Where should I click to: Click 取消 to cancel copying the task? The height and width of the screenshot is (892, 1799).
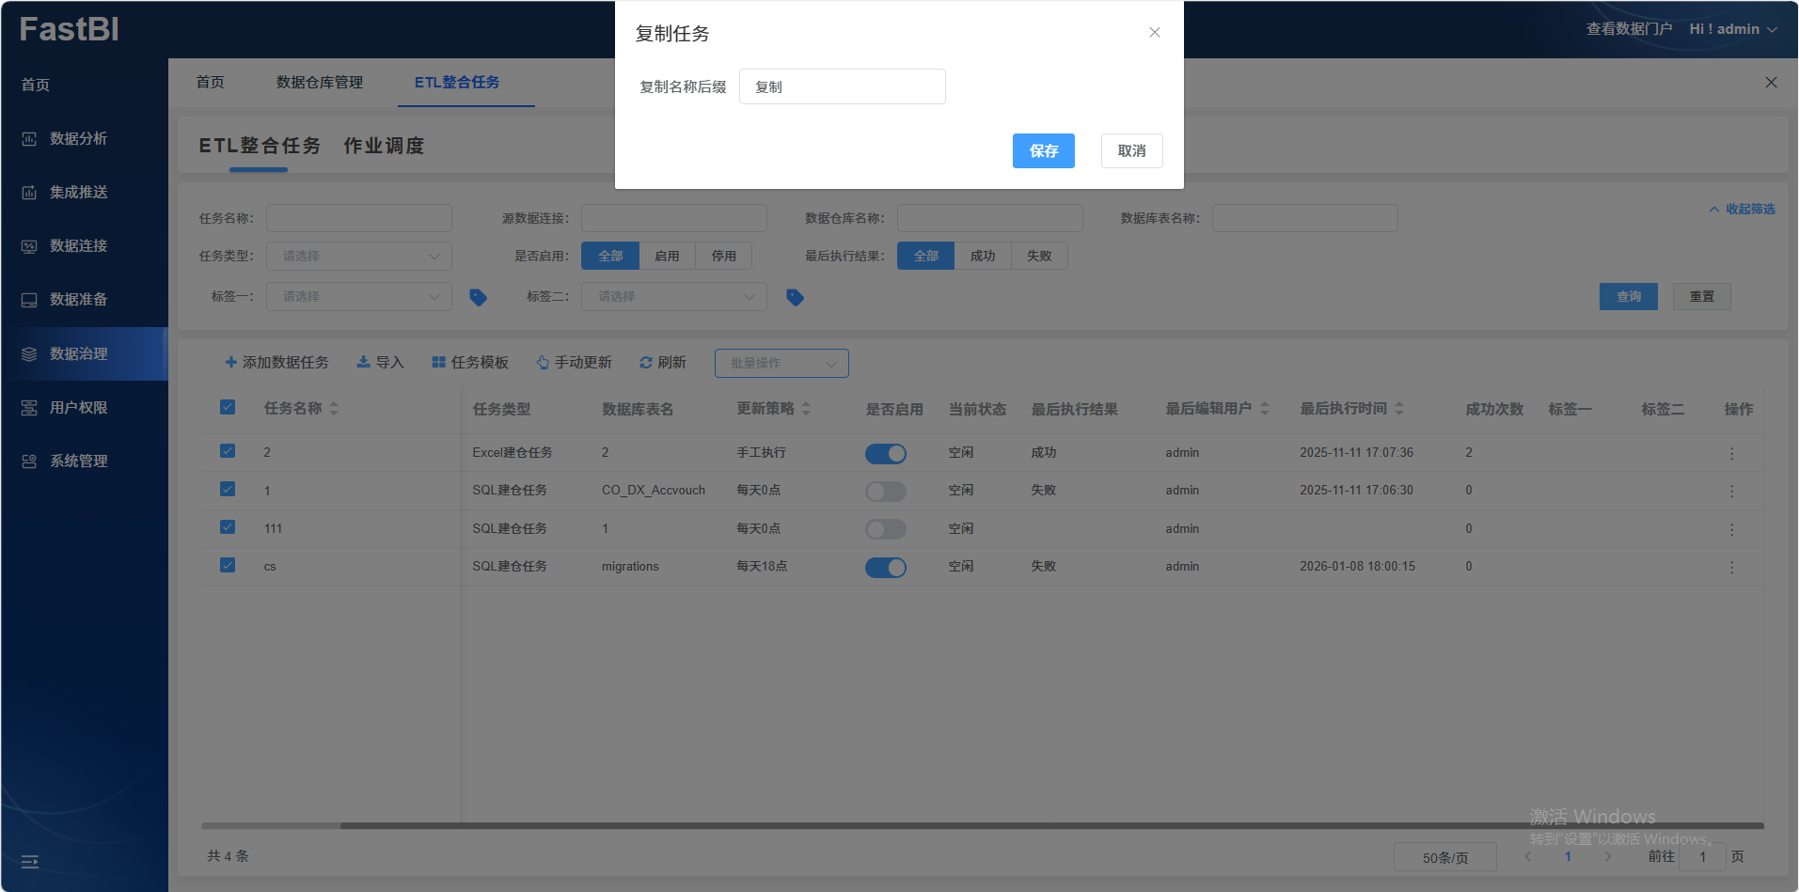pos(1131,150)
